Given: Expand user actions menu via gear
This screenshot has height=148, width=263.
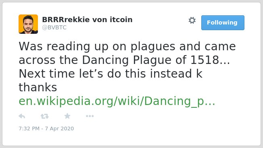Looking at the screenshot, I should pyautogui.click(x=192, y=21).
